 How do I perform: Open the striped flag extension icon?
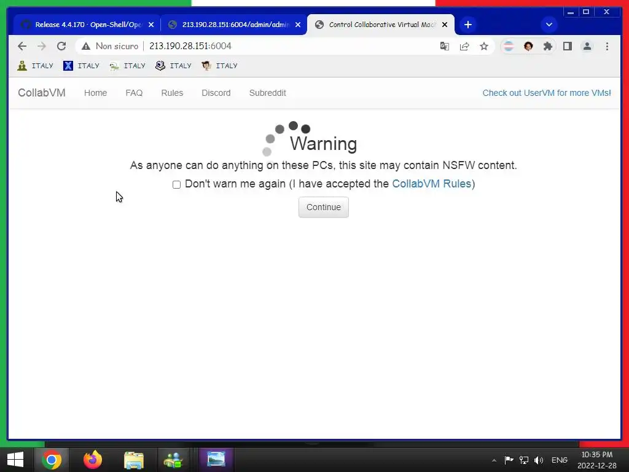509,46
